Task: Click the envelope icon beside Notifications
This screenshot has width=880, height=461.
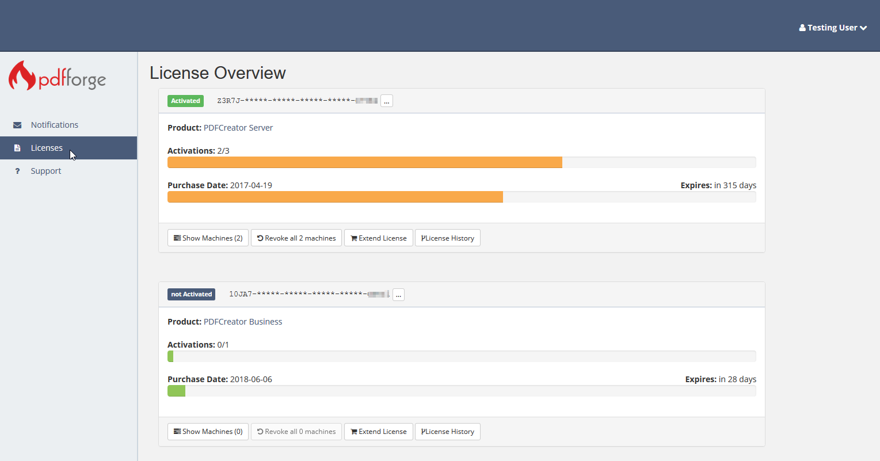Action: pyautogui.click(x=17, y=125)
